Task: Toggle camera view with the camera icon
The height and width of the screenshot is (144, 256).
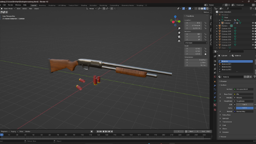Action: tap(179, 37)
